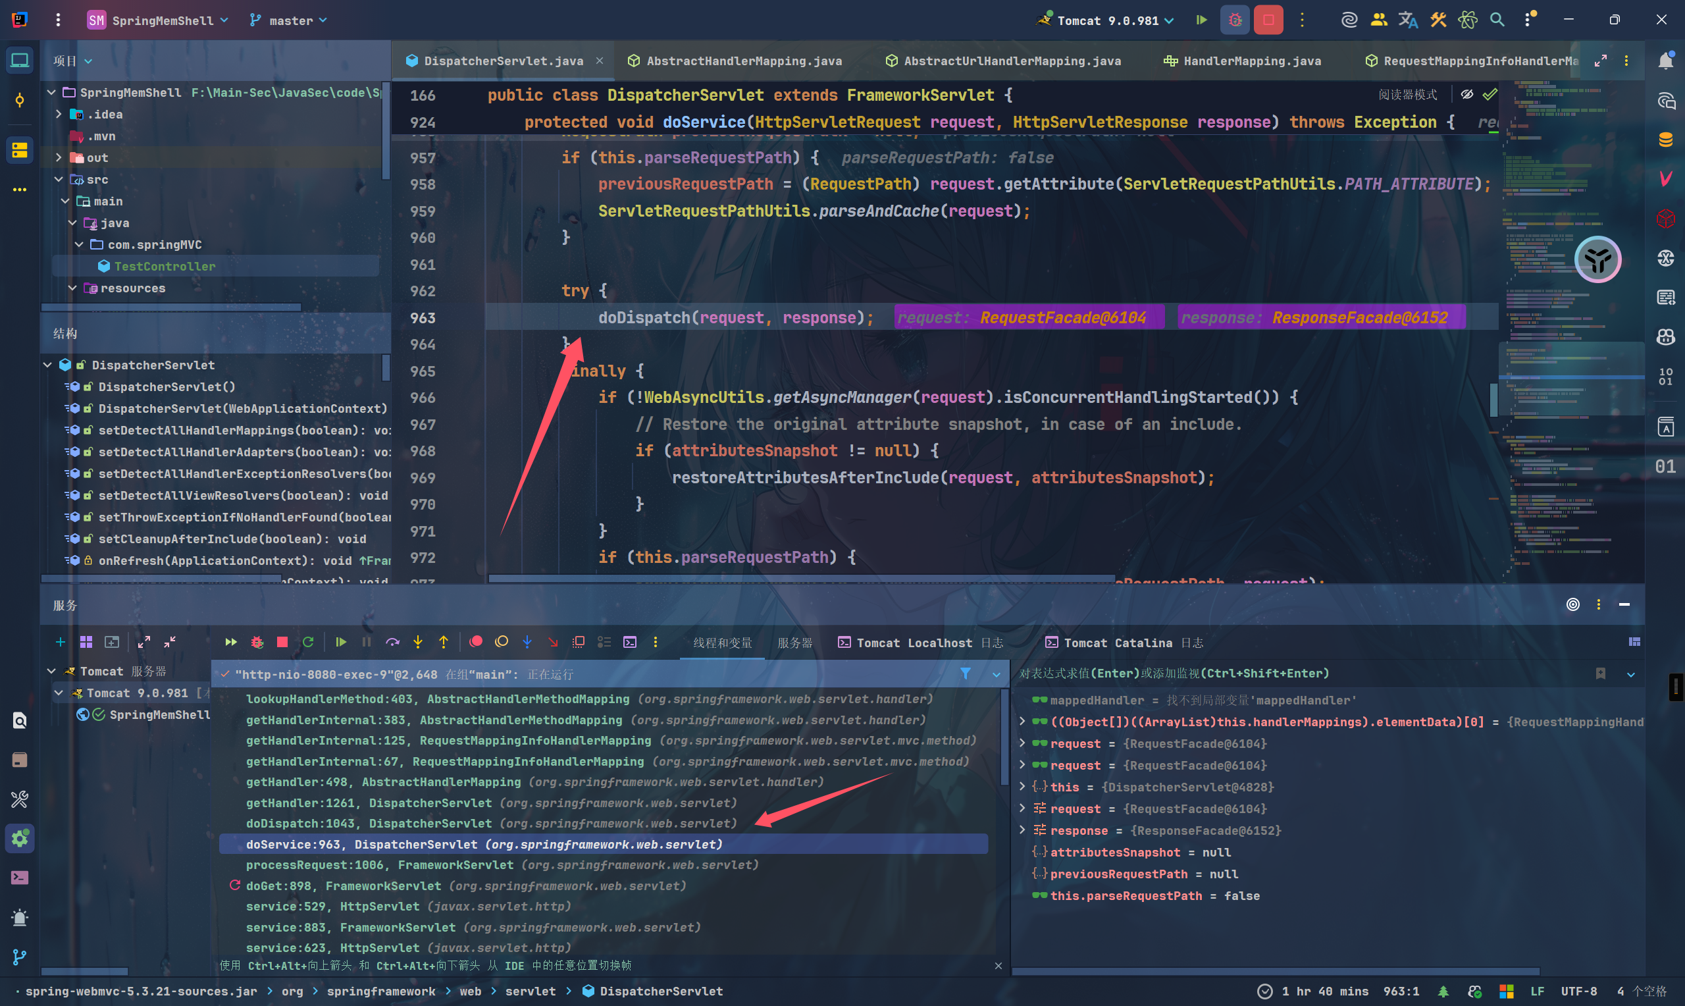Open Search Everywhere magnifier icon
Viewport: 1685px width, 1006px height.
click(1497, 20)
